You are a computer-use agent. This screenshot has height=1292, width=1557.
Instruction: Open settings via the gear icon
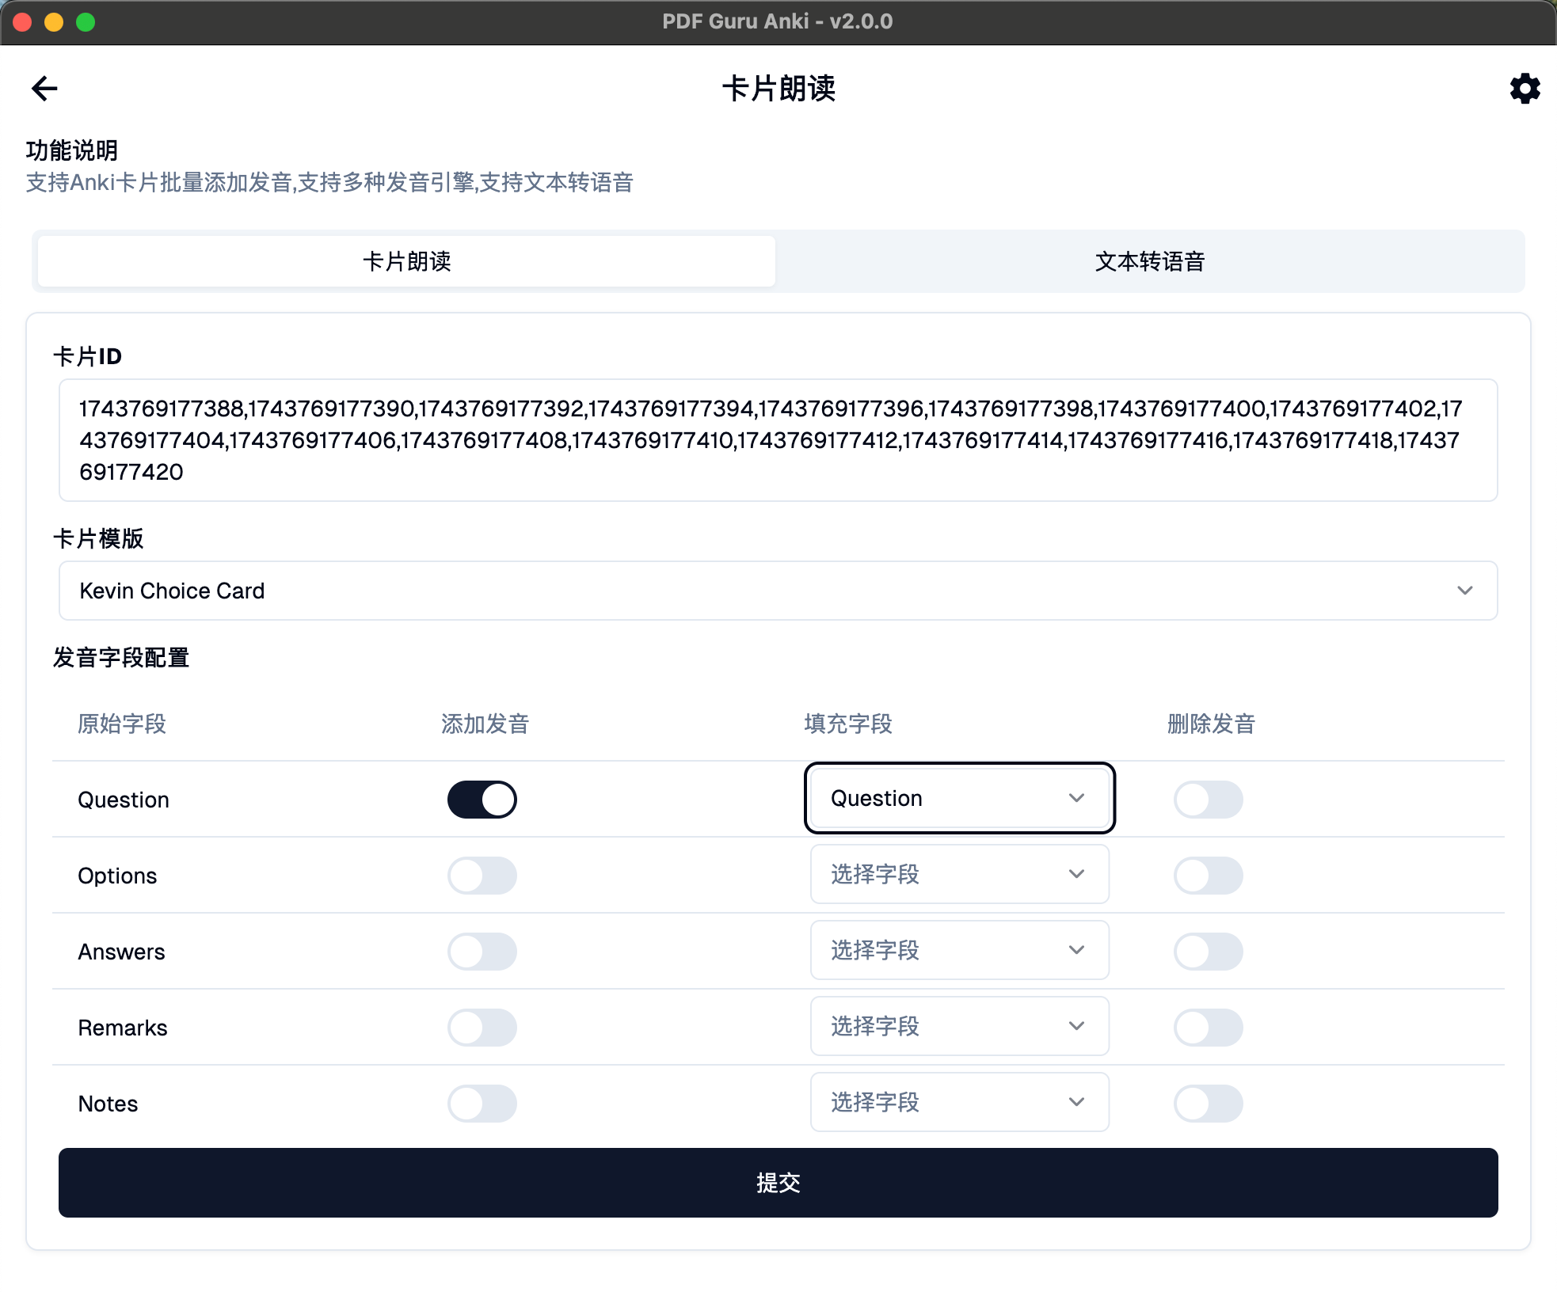pyautogui.click(x=1525, y=89)
